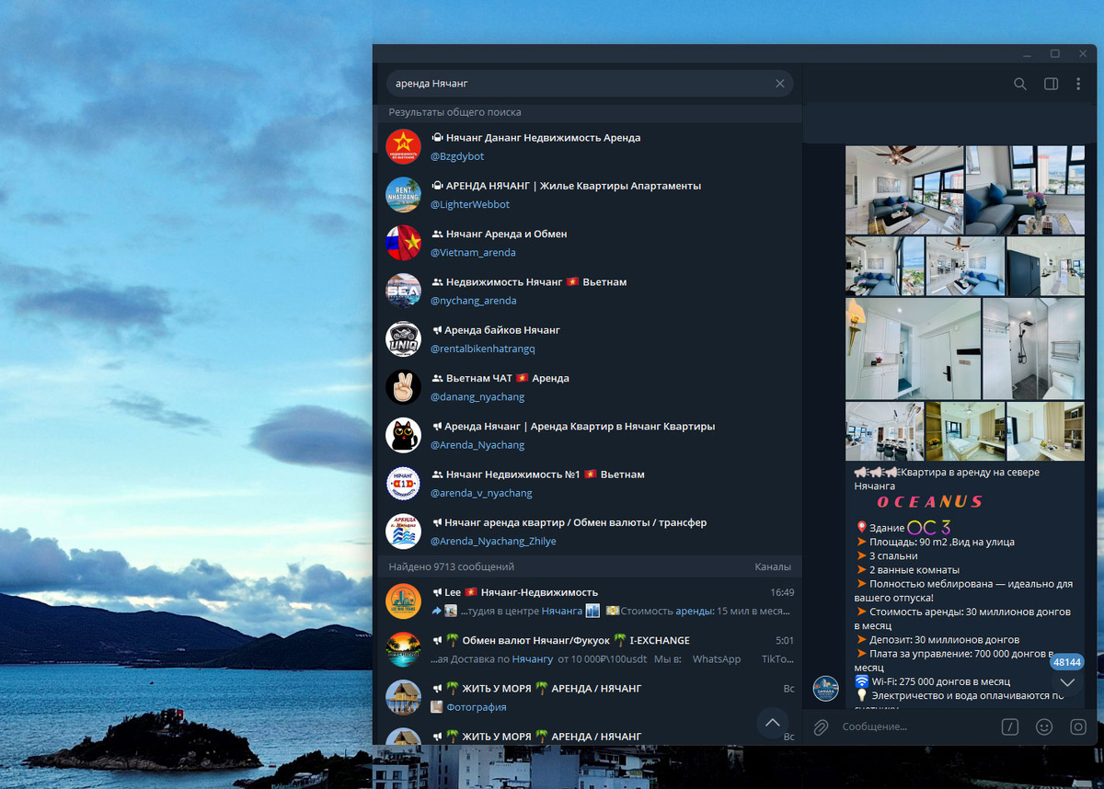
Task: Open Аренда байков Нячанг channel
Action: pos(590,338)
